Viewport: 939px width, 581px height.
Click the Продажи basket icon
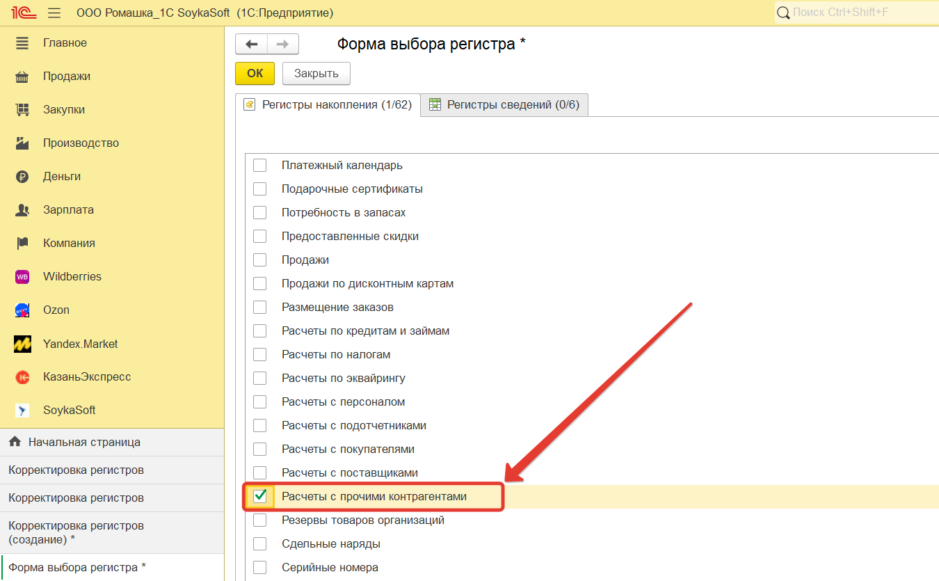coord(22,77)
